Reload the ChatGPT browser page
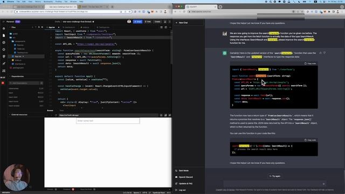The width and height of the screenshot is (345, 194). coord(184,11)
